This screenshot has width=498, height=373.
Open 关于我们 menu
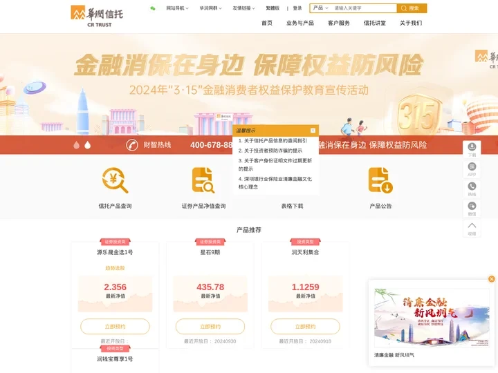(411, 23)
